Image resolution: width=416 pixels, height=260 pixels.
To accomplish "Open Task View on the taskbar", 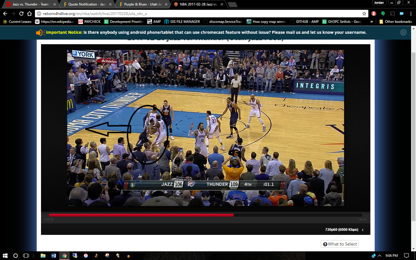I will pos(26,256).
